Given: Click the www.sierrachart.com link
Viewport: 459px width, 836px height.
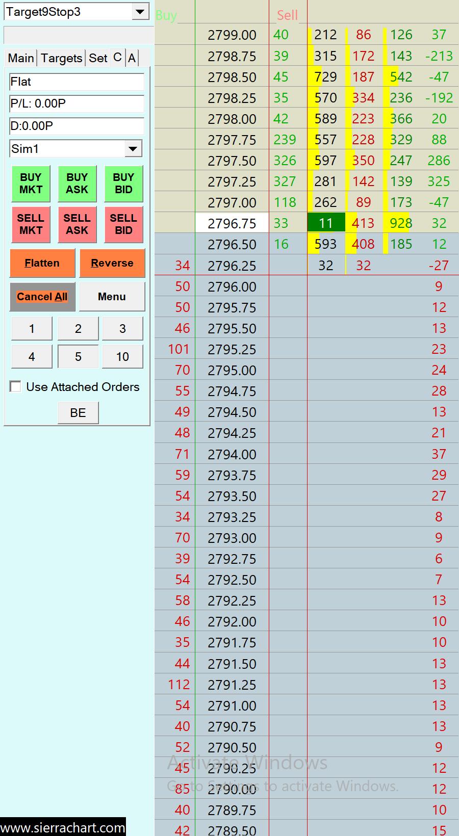Looking at the screenshot, I should point(63,827).
